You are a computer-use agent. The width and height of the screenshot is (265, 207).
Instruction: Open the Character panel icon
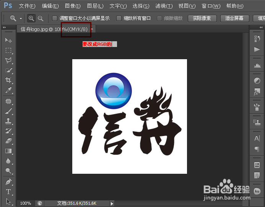click(x=257, y=139)
